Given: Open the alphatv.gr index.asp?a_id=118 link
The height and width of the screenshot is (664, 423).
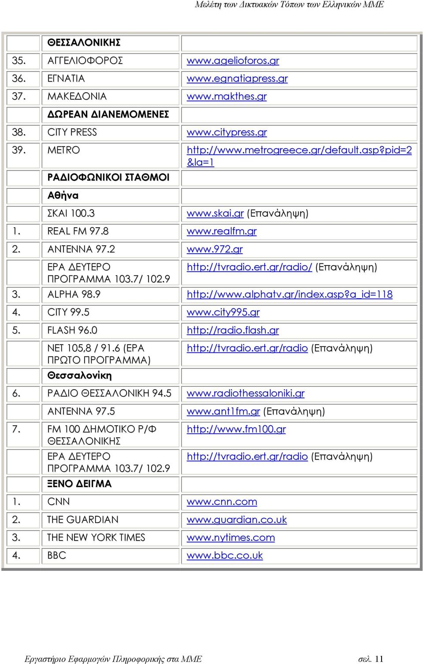Looking at the screenshot, I should 289,294.
